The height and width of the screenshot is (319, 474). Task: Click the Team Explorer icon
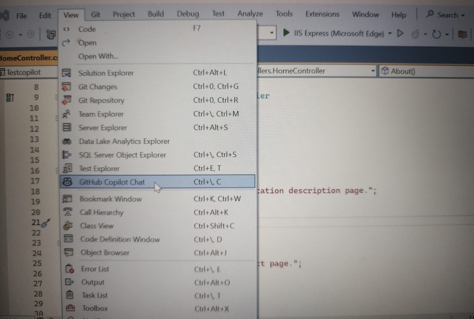67,114
